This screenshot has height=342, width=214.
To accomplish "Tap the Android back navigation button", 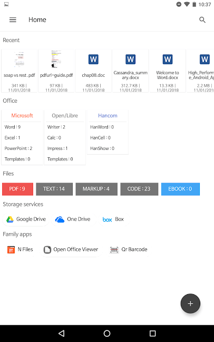I will pyautogui.click(x=62, y=333).
